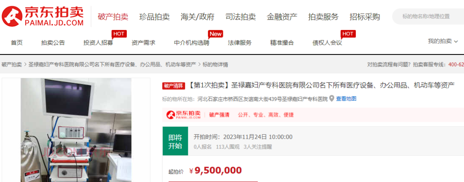Open the 查看地图 link
This screenshot has height=182, width=464.
(346, 98)
